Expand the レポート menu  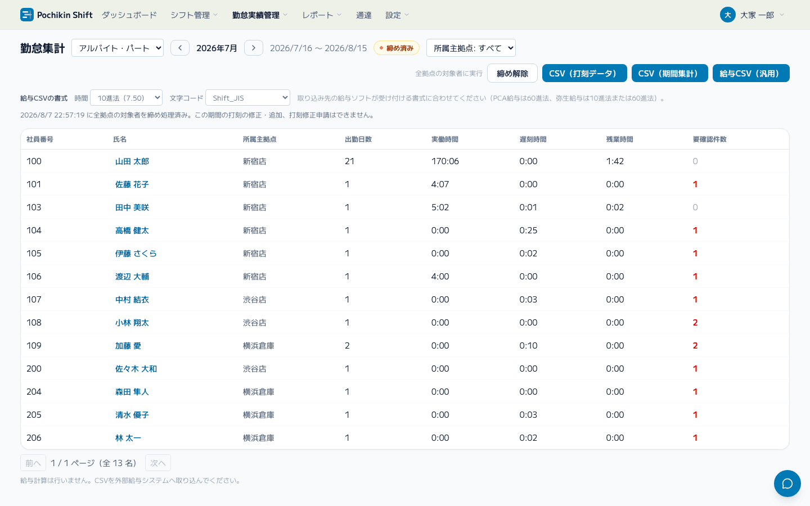pyautogui.click(x=322, y=15)
